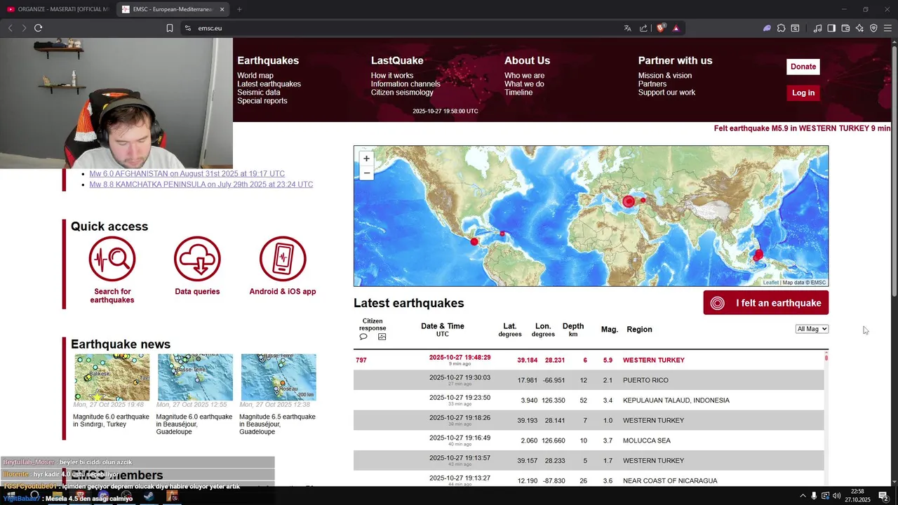Open Mw 8.8 KAMCHATKA PENINSULA link
This screenshot has width=898, height=505.
pyautogui.click(x=201, y=184)
